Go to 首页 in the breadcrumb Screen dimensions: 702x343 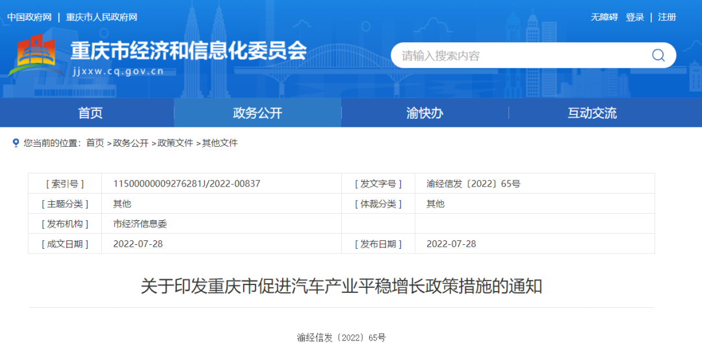click(x=95, y=143)
